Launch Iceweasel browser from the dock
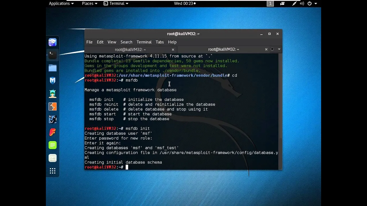The height and width of the screenshot is (206, 367). coord(52,42)
